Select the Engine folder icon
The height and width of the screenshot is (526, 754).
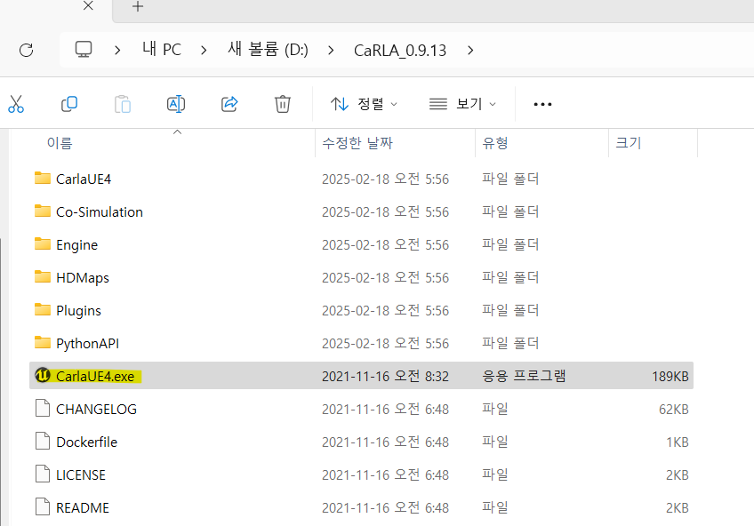click(x=43, y=244)
